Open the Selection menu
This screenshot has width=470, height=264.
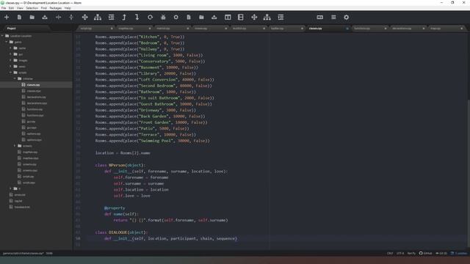32,8
